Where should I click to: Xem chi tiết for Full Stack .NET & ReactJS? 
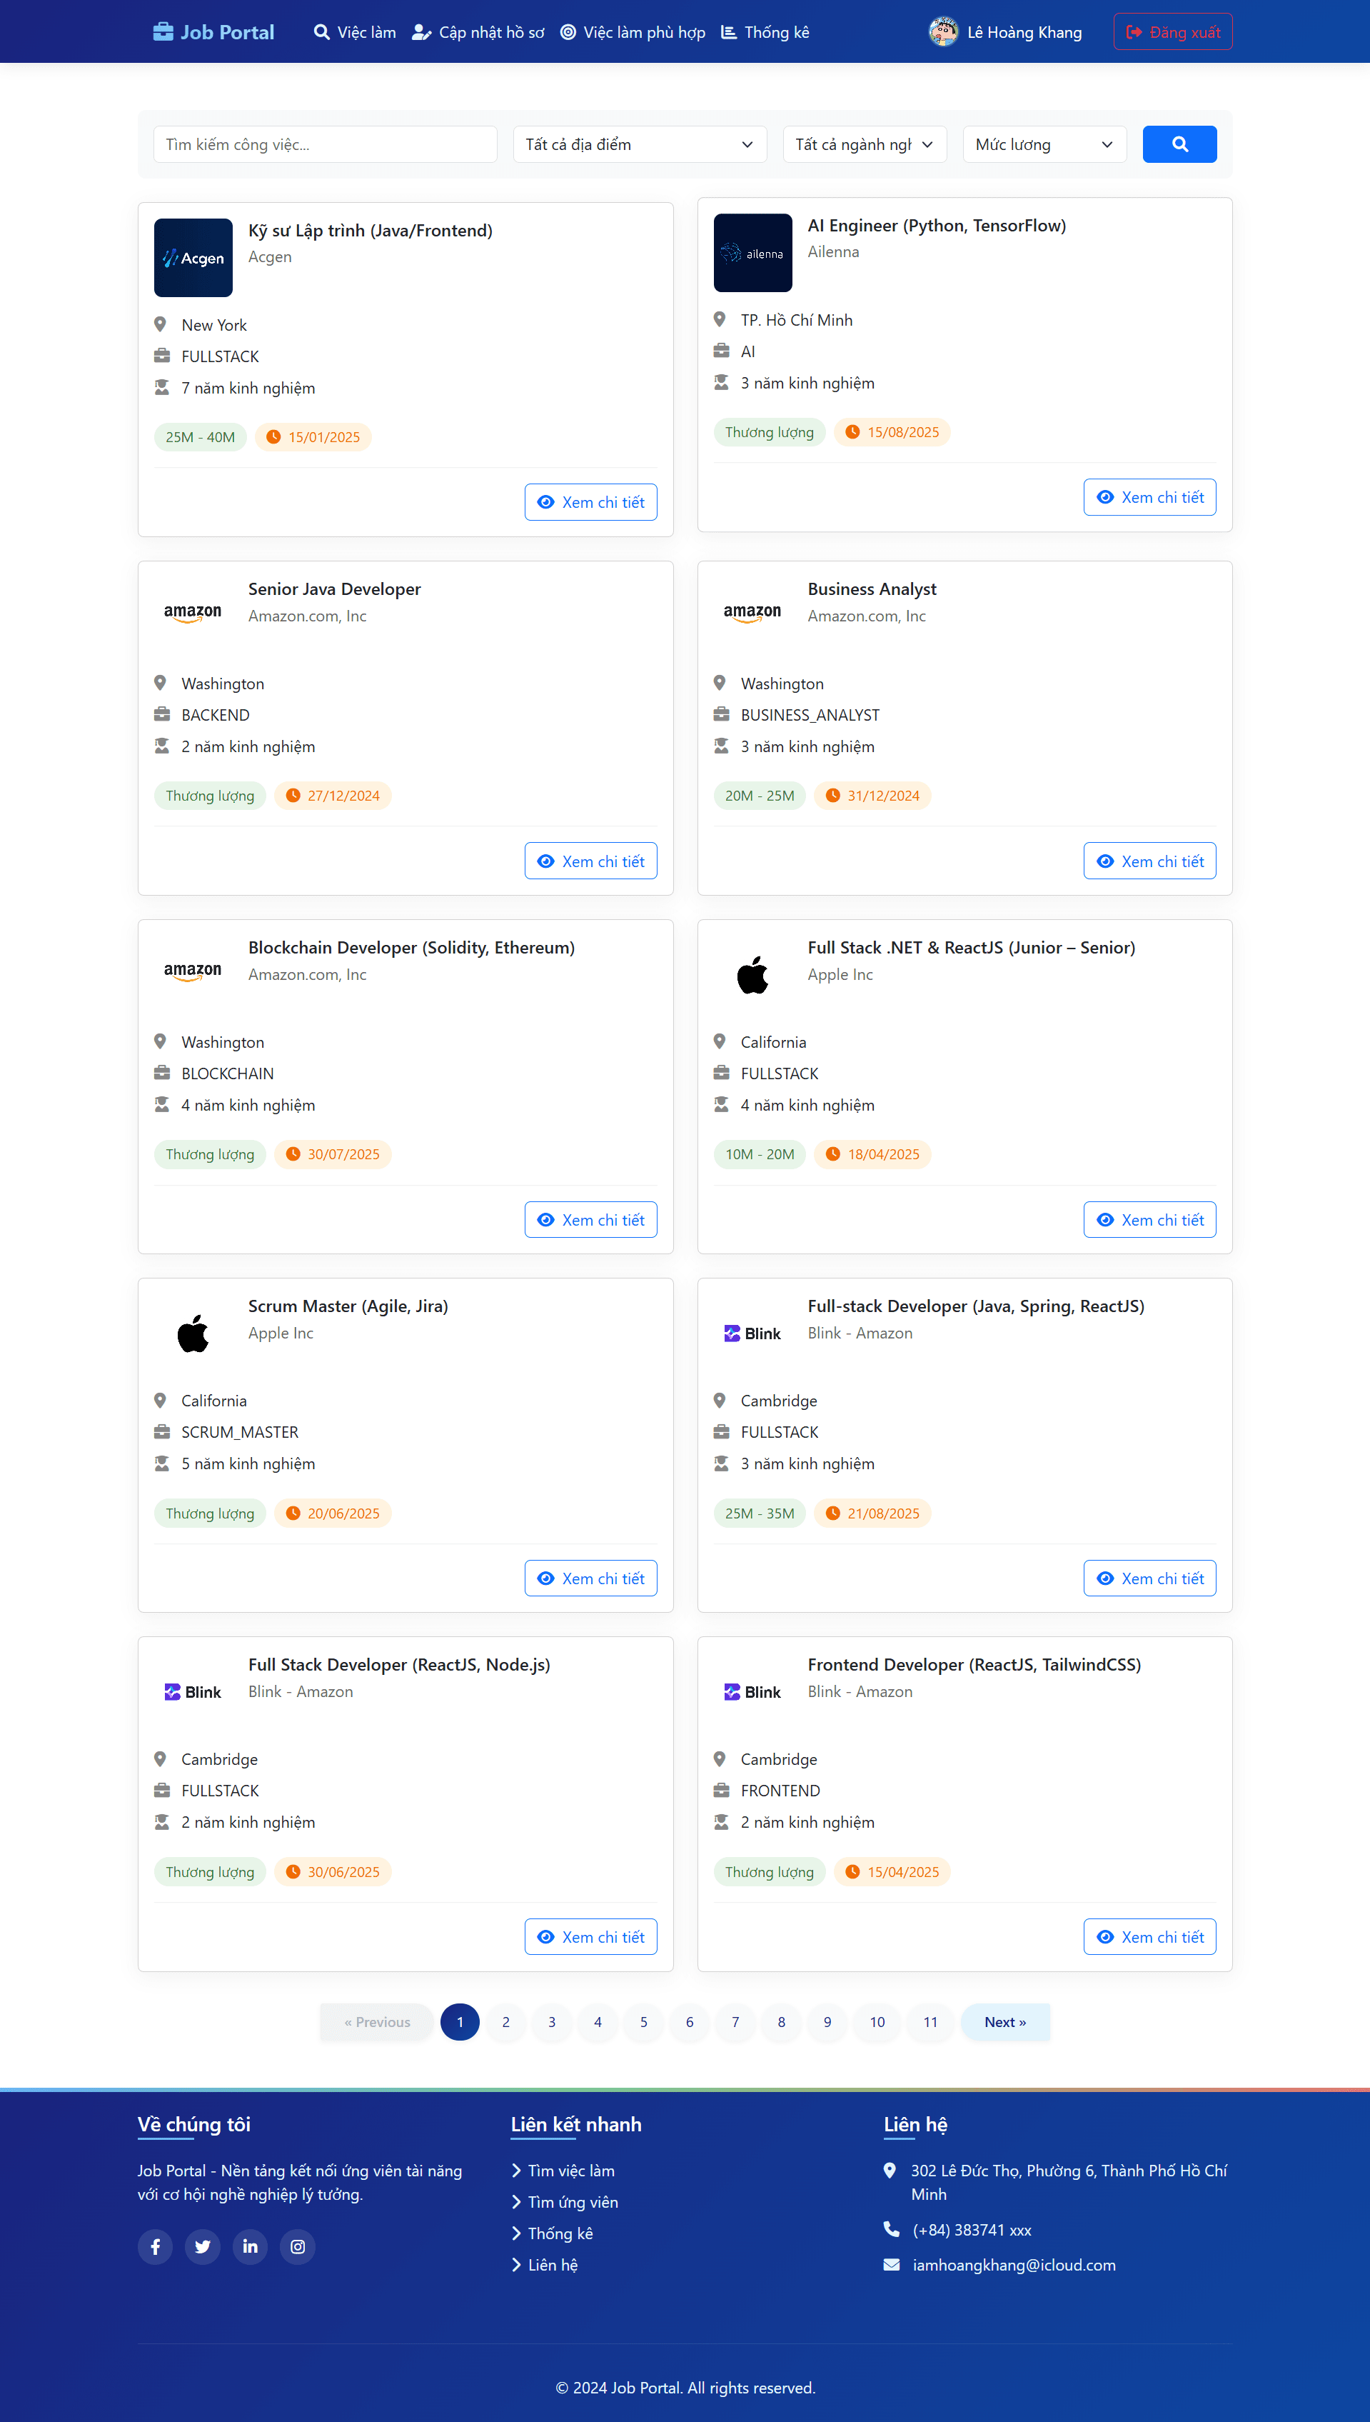pyautogui.click(x=1149, y=1219)
